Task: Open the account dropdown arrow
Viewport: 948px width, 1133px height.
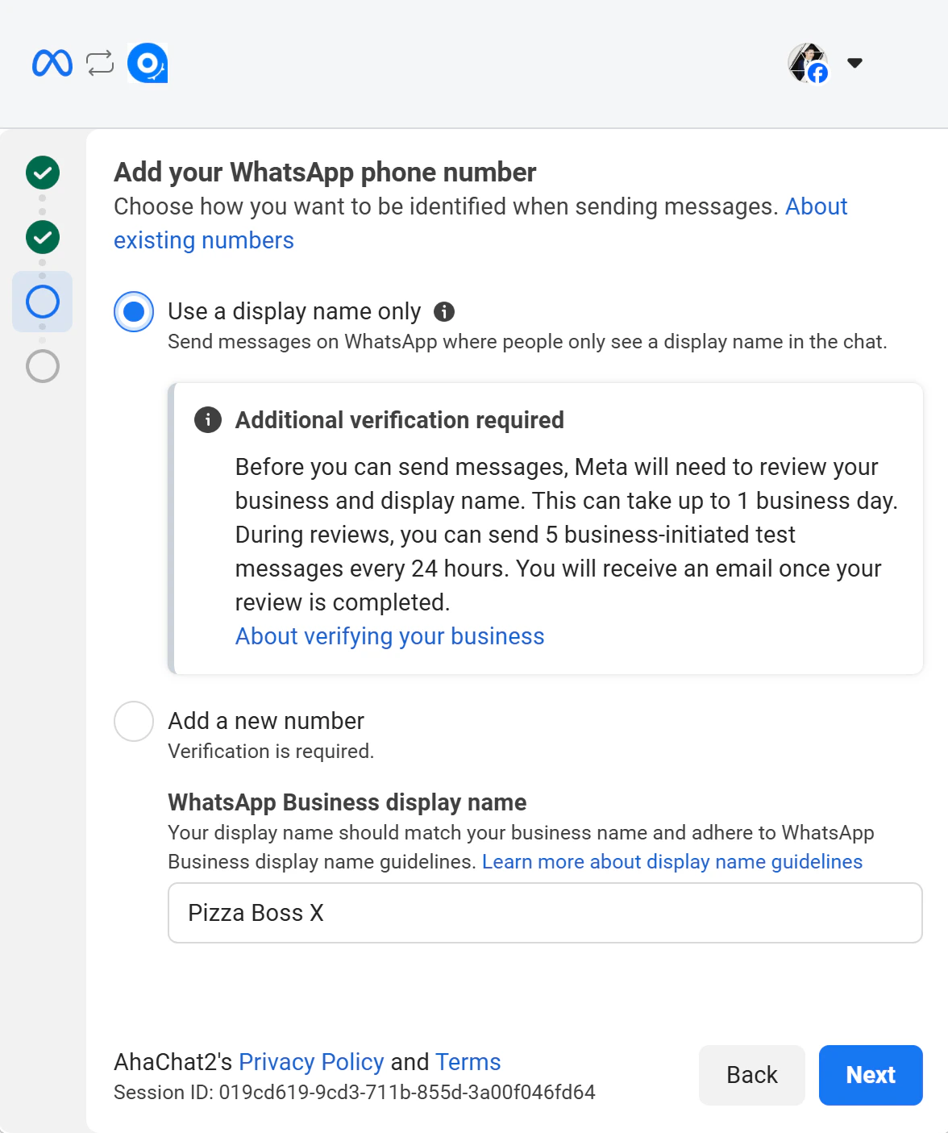Action: [x=855, y=63]
